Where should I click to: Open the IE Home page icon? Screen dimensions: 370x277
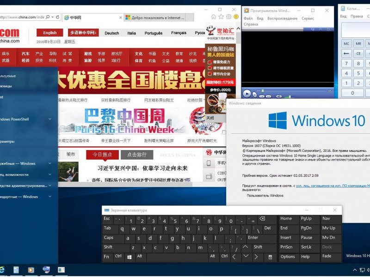tap(214, 17)
